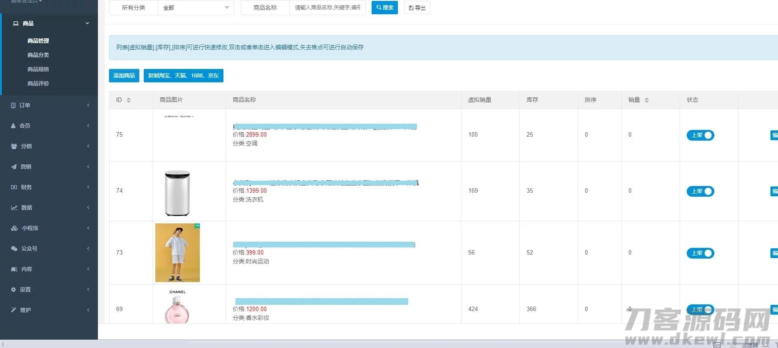Open the 全部 category dropdown
This screenshot has width=778, height=348.
pyautogui.click(x=195, y=8)
